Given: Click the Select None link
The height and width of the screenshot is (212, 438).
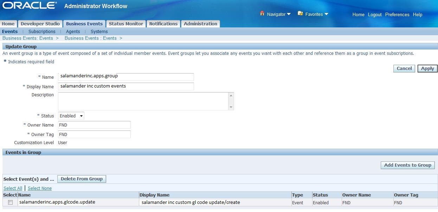Looking at the screenshot, I should (40, 188).
